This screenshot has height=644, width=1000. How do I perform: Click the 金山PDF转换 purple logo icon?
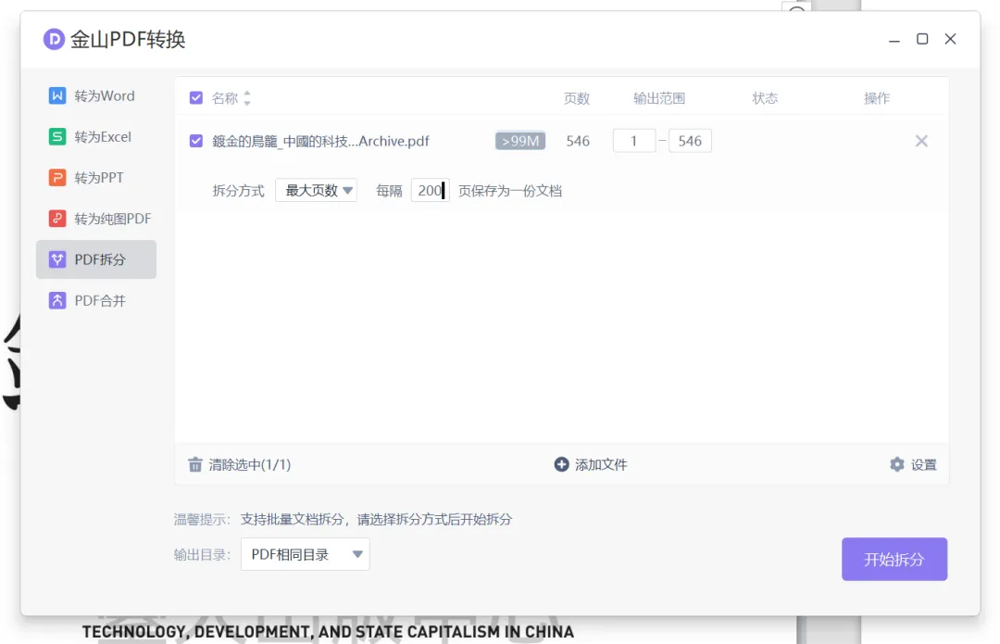coord(55,40)
